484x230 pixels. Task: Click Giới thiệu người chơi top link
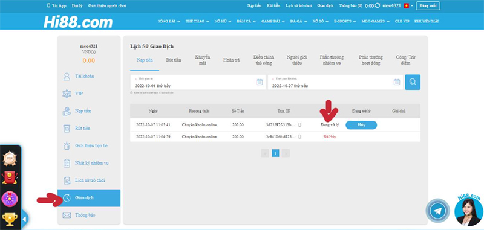coord(107,5)
